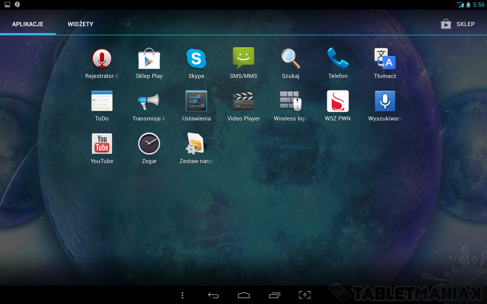
Task: Open the SKLEP store button
Action: coord(458,24)
